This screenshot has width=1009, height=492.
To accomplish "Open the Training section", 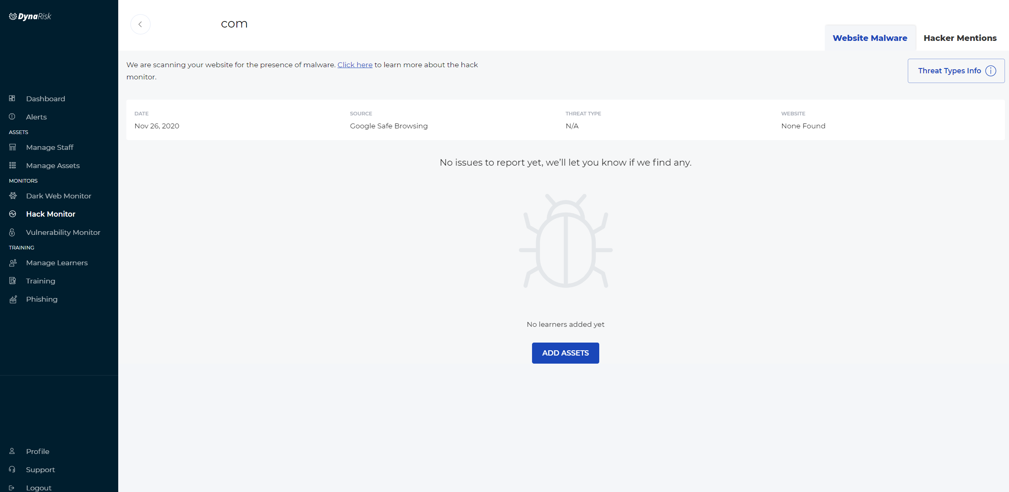I will tap(40, 281).
